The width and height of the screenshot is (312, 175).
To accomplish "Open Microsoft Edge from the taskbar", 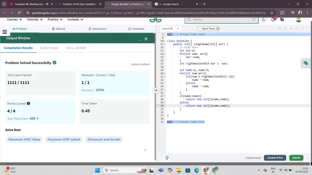I will click(x=196, y=170).
